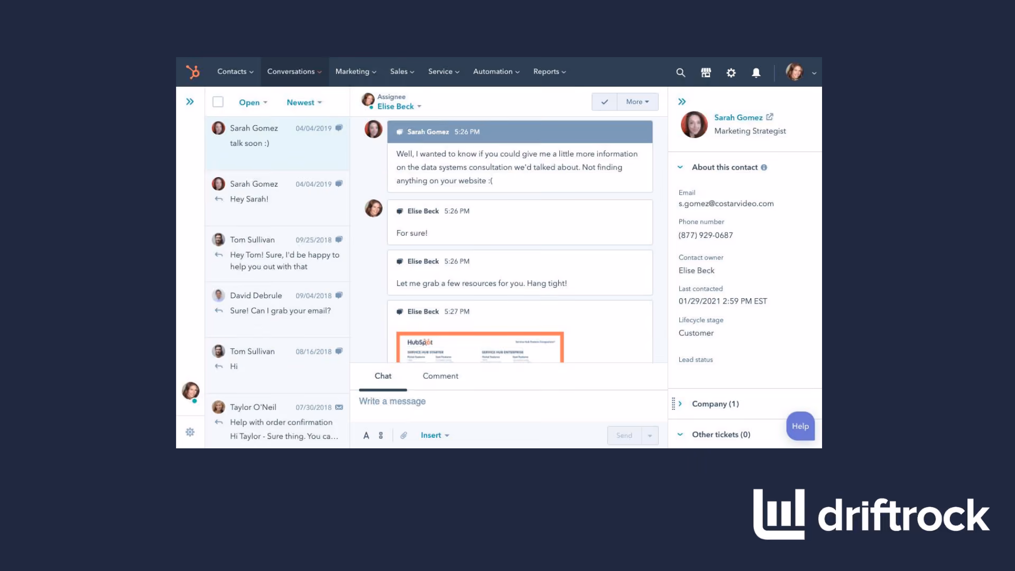Collapse the Other tickets (0) section
Image resolution: width=1015 pixels, height=571 pixels.
680,434
